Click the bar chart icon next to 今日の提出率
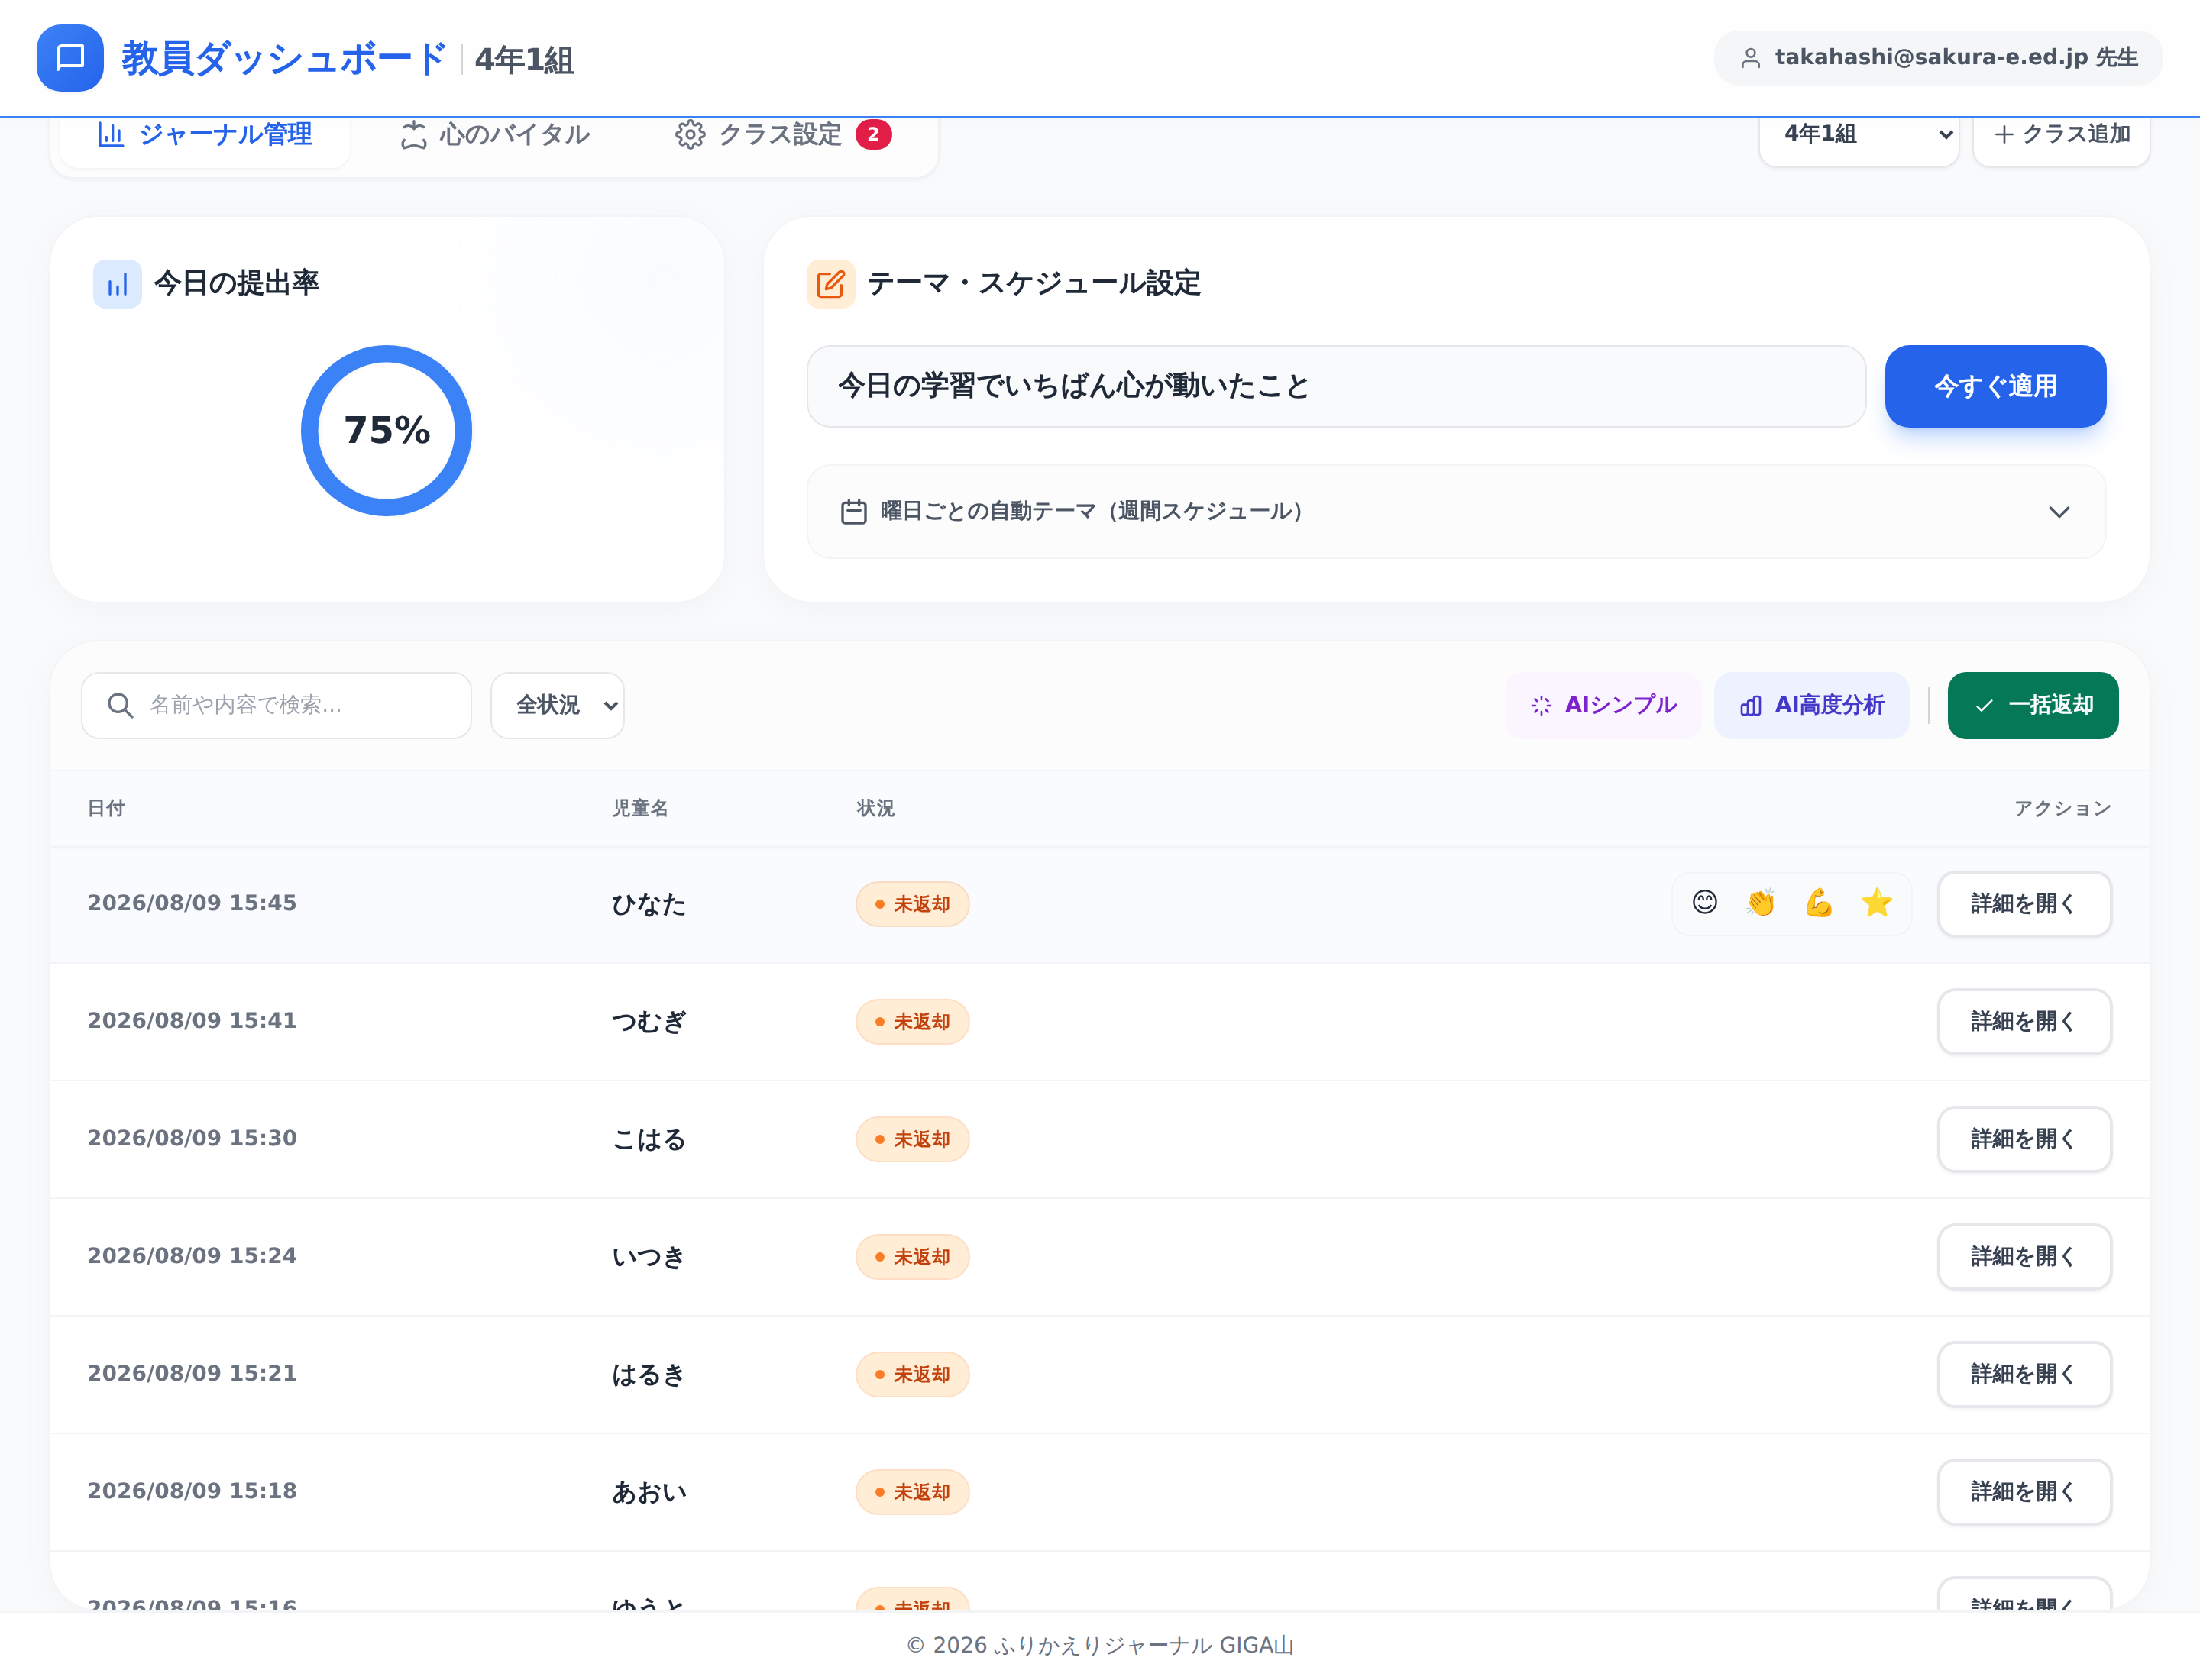Screen dimensions: 2200x1680 pos(117,284)
